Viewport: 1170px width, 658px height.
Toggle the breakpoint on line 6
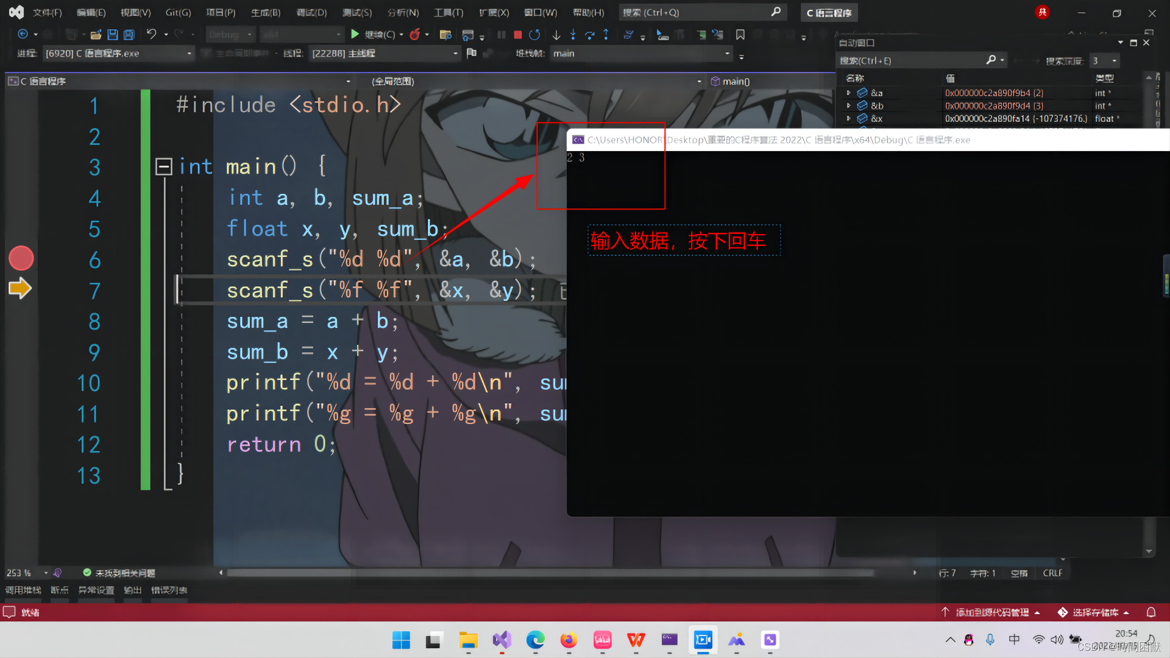click(x=21, y=258)
